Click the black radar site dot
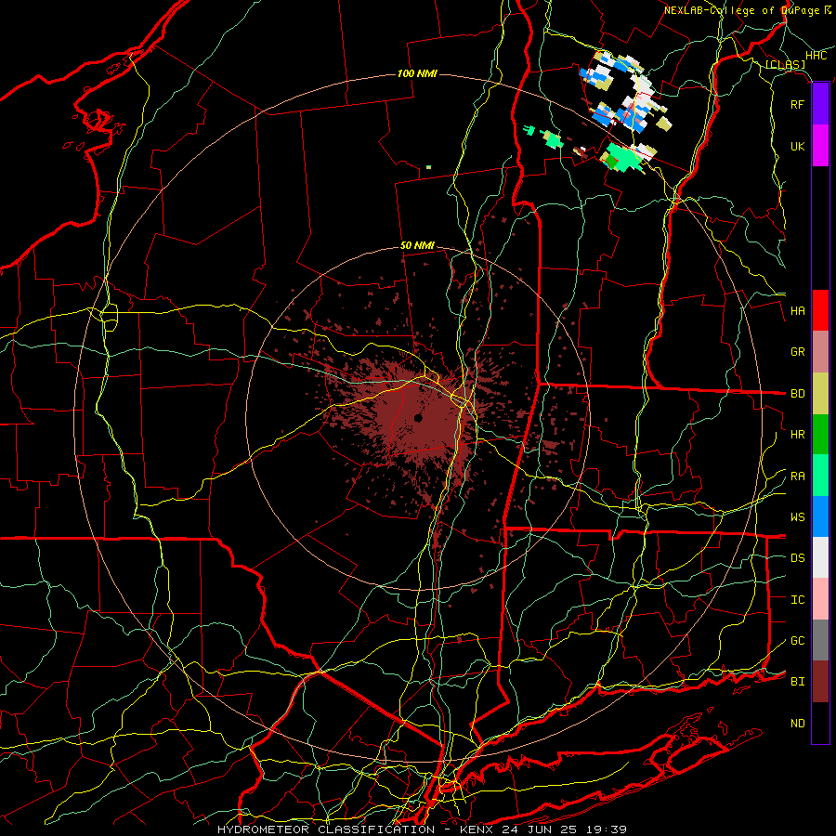The height and width of the screenshot is (836, 836). (x=418, y=418)
